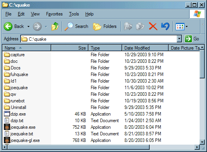Sort by the Name column header
This screenshot has height=152, width=207.
click(26, 48)
